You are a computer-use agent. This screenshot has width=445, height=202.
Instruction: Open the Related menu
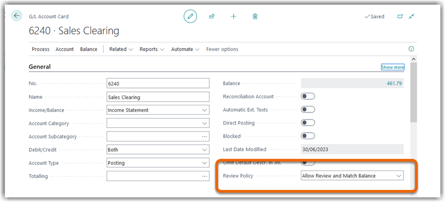click(121, 49)
